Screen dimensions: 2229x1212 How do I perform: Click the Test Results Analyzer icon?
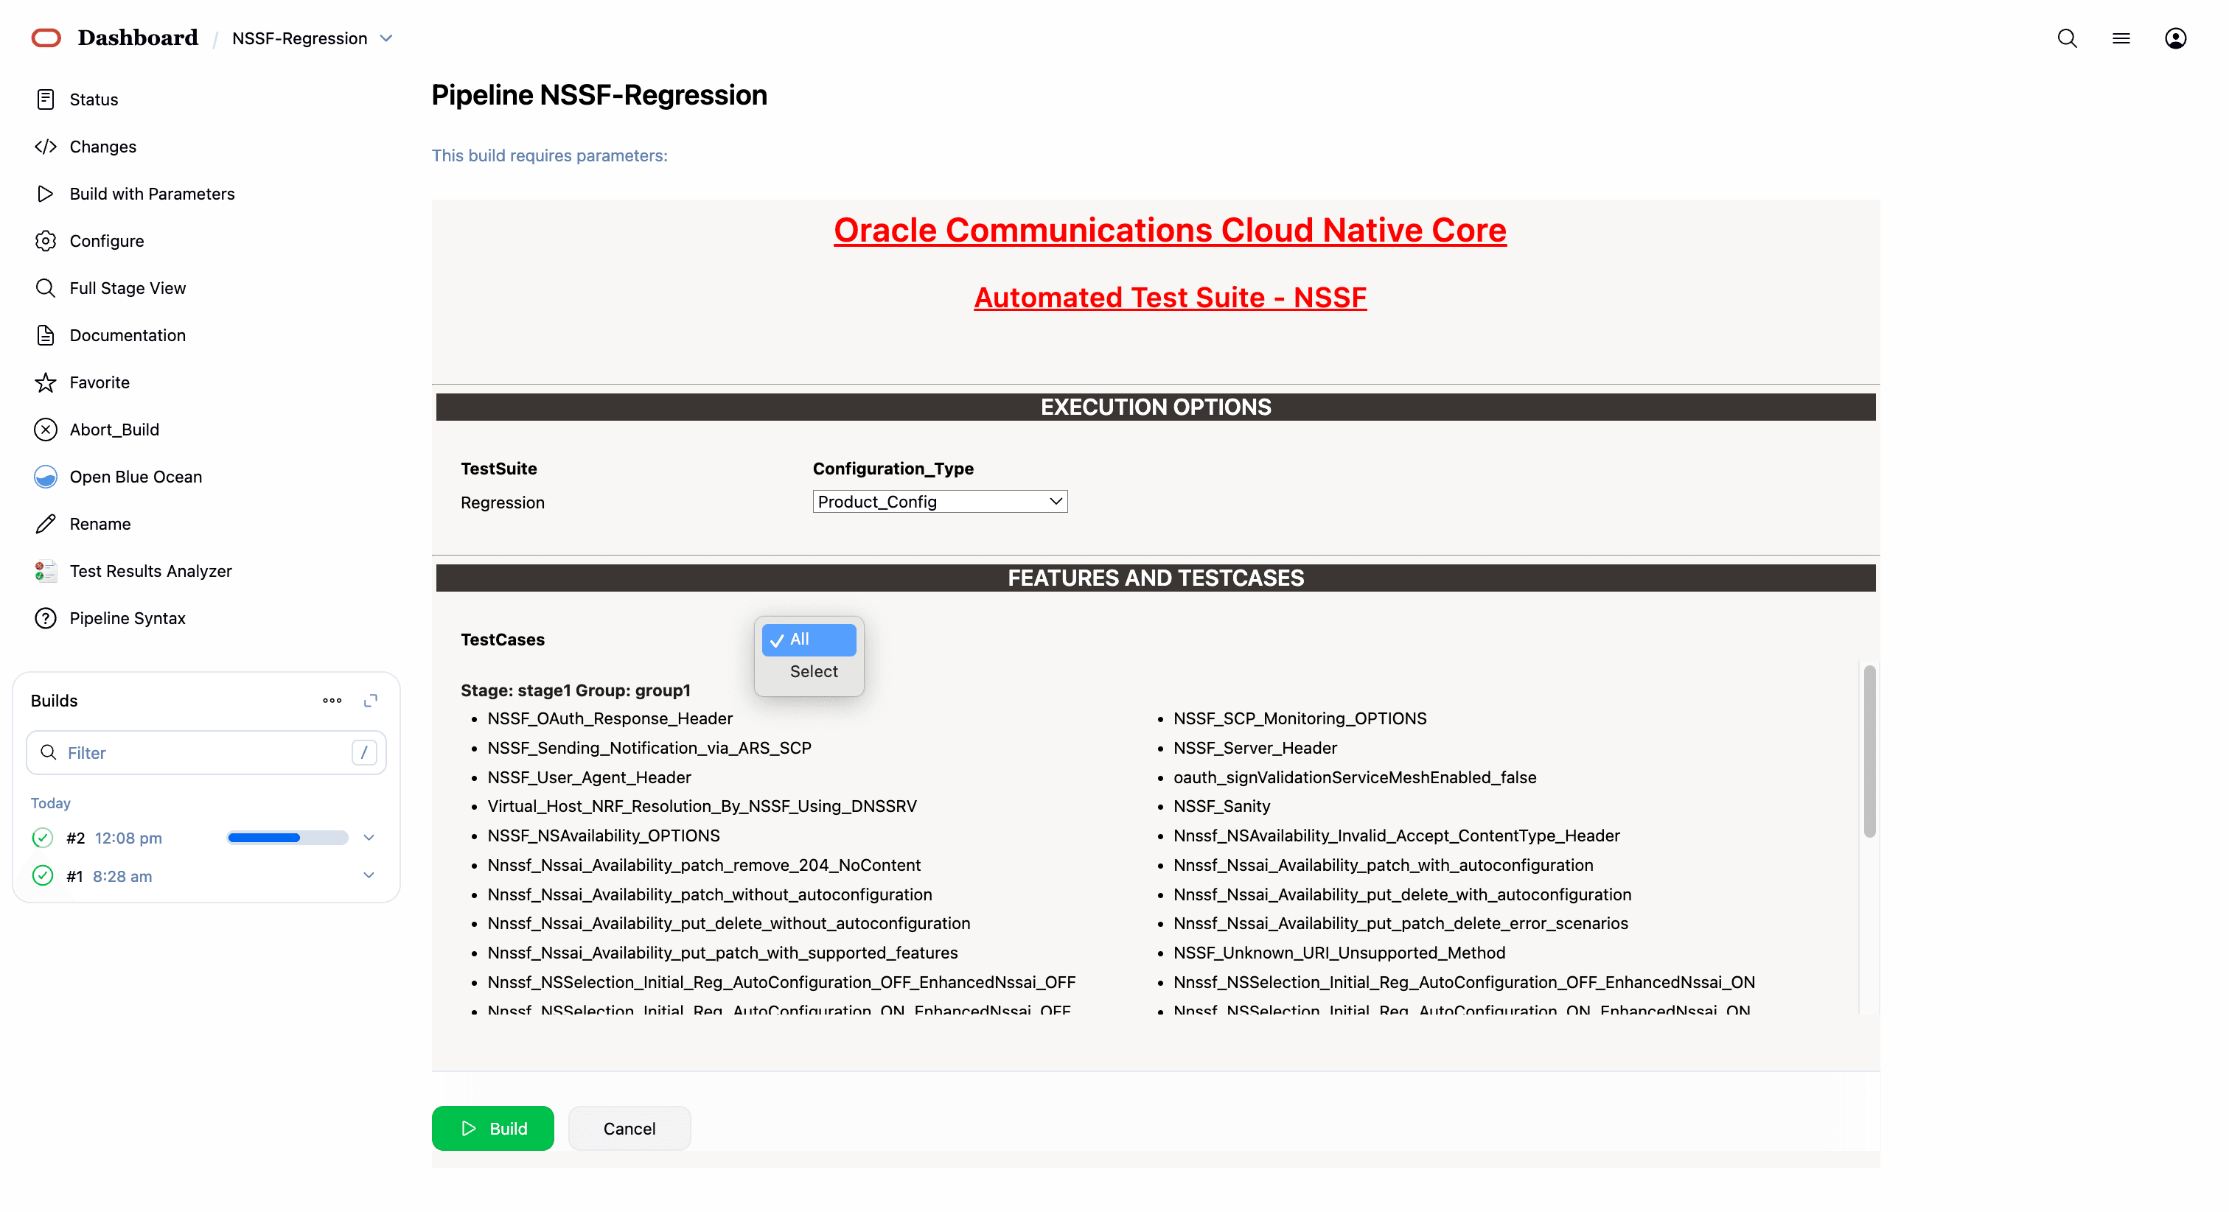point(45,571)
